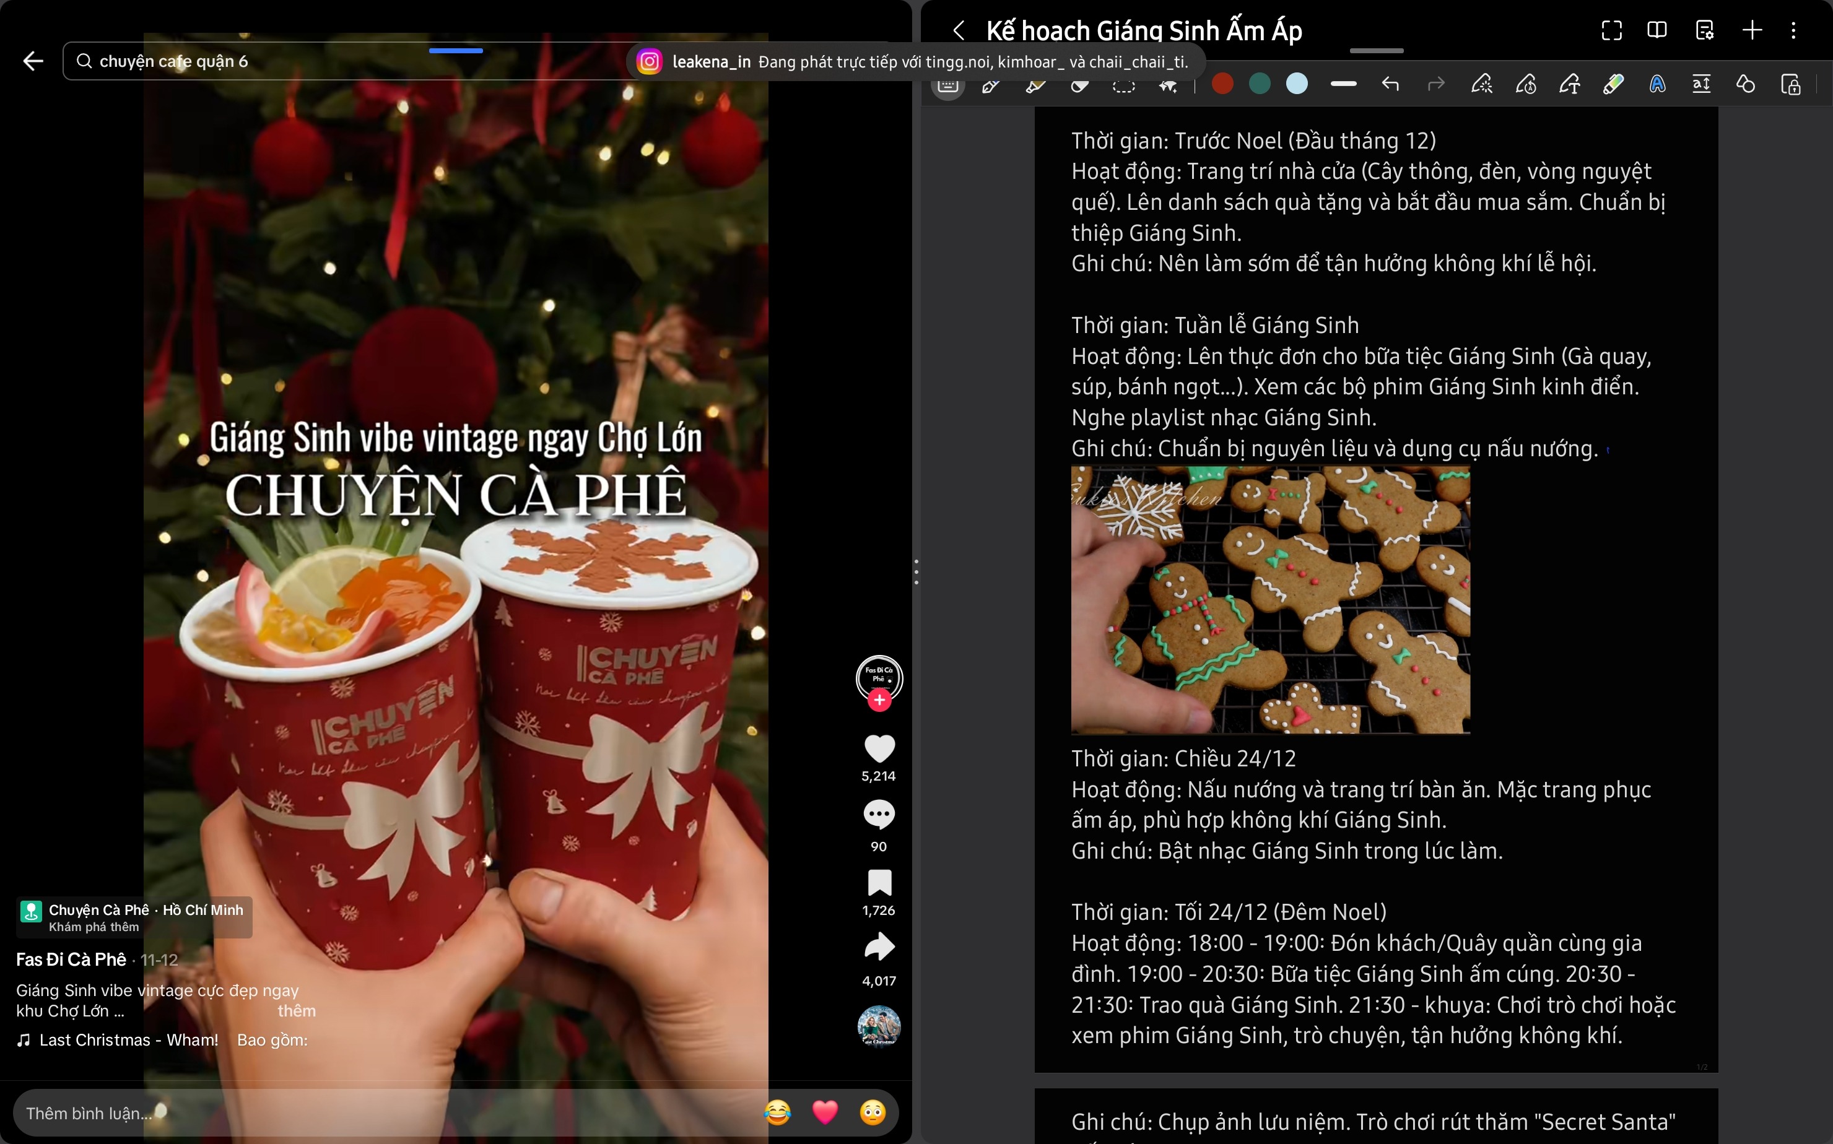The width and height of the screenshot is (1833, 1144).
Task: Open the video comments
Action: tap(879, 815)
